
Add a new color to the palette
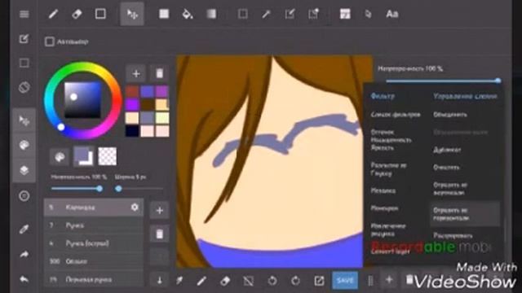tap(136, 73)
